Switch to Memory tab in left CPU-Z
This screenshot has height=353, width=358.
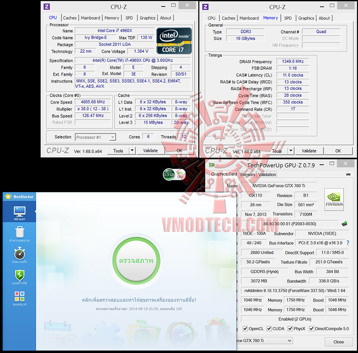pos(111,18)
